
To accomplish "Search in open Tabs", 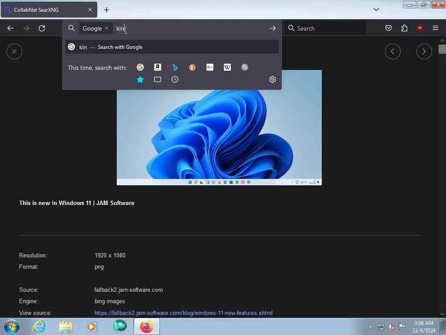I will 158,79.
